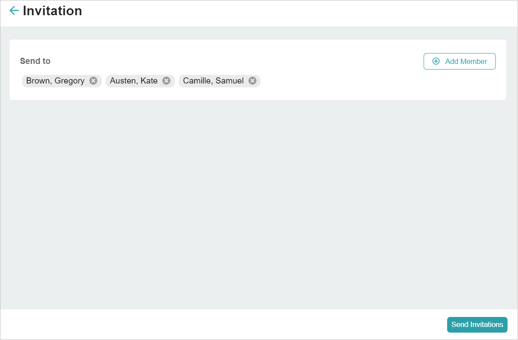Remove Brown, Gregory from recipients
This screenshot has width=518, height=340.
click(x=93, y=81)
